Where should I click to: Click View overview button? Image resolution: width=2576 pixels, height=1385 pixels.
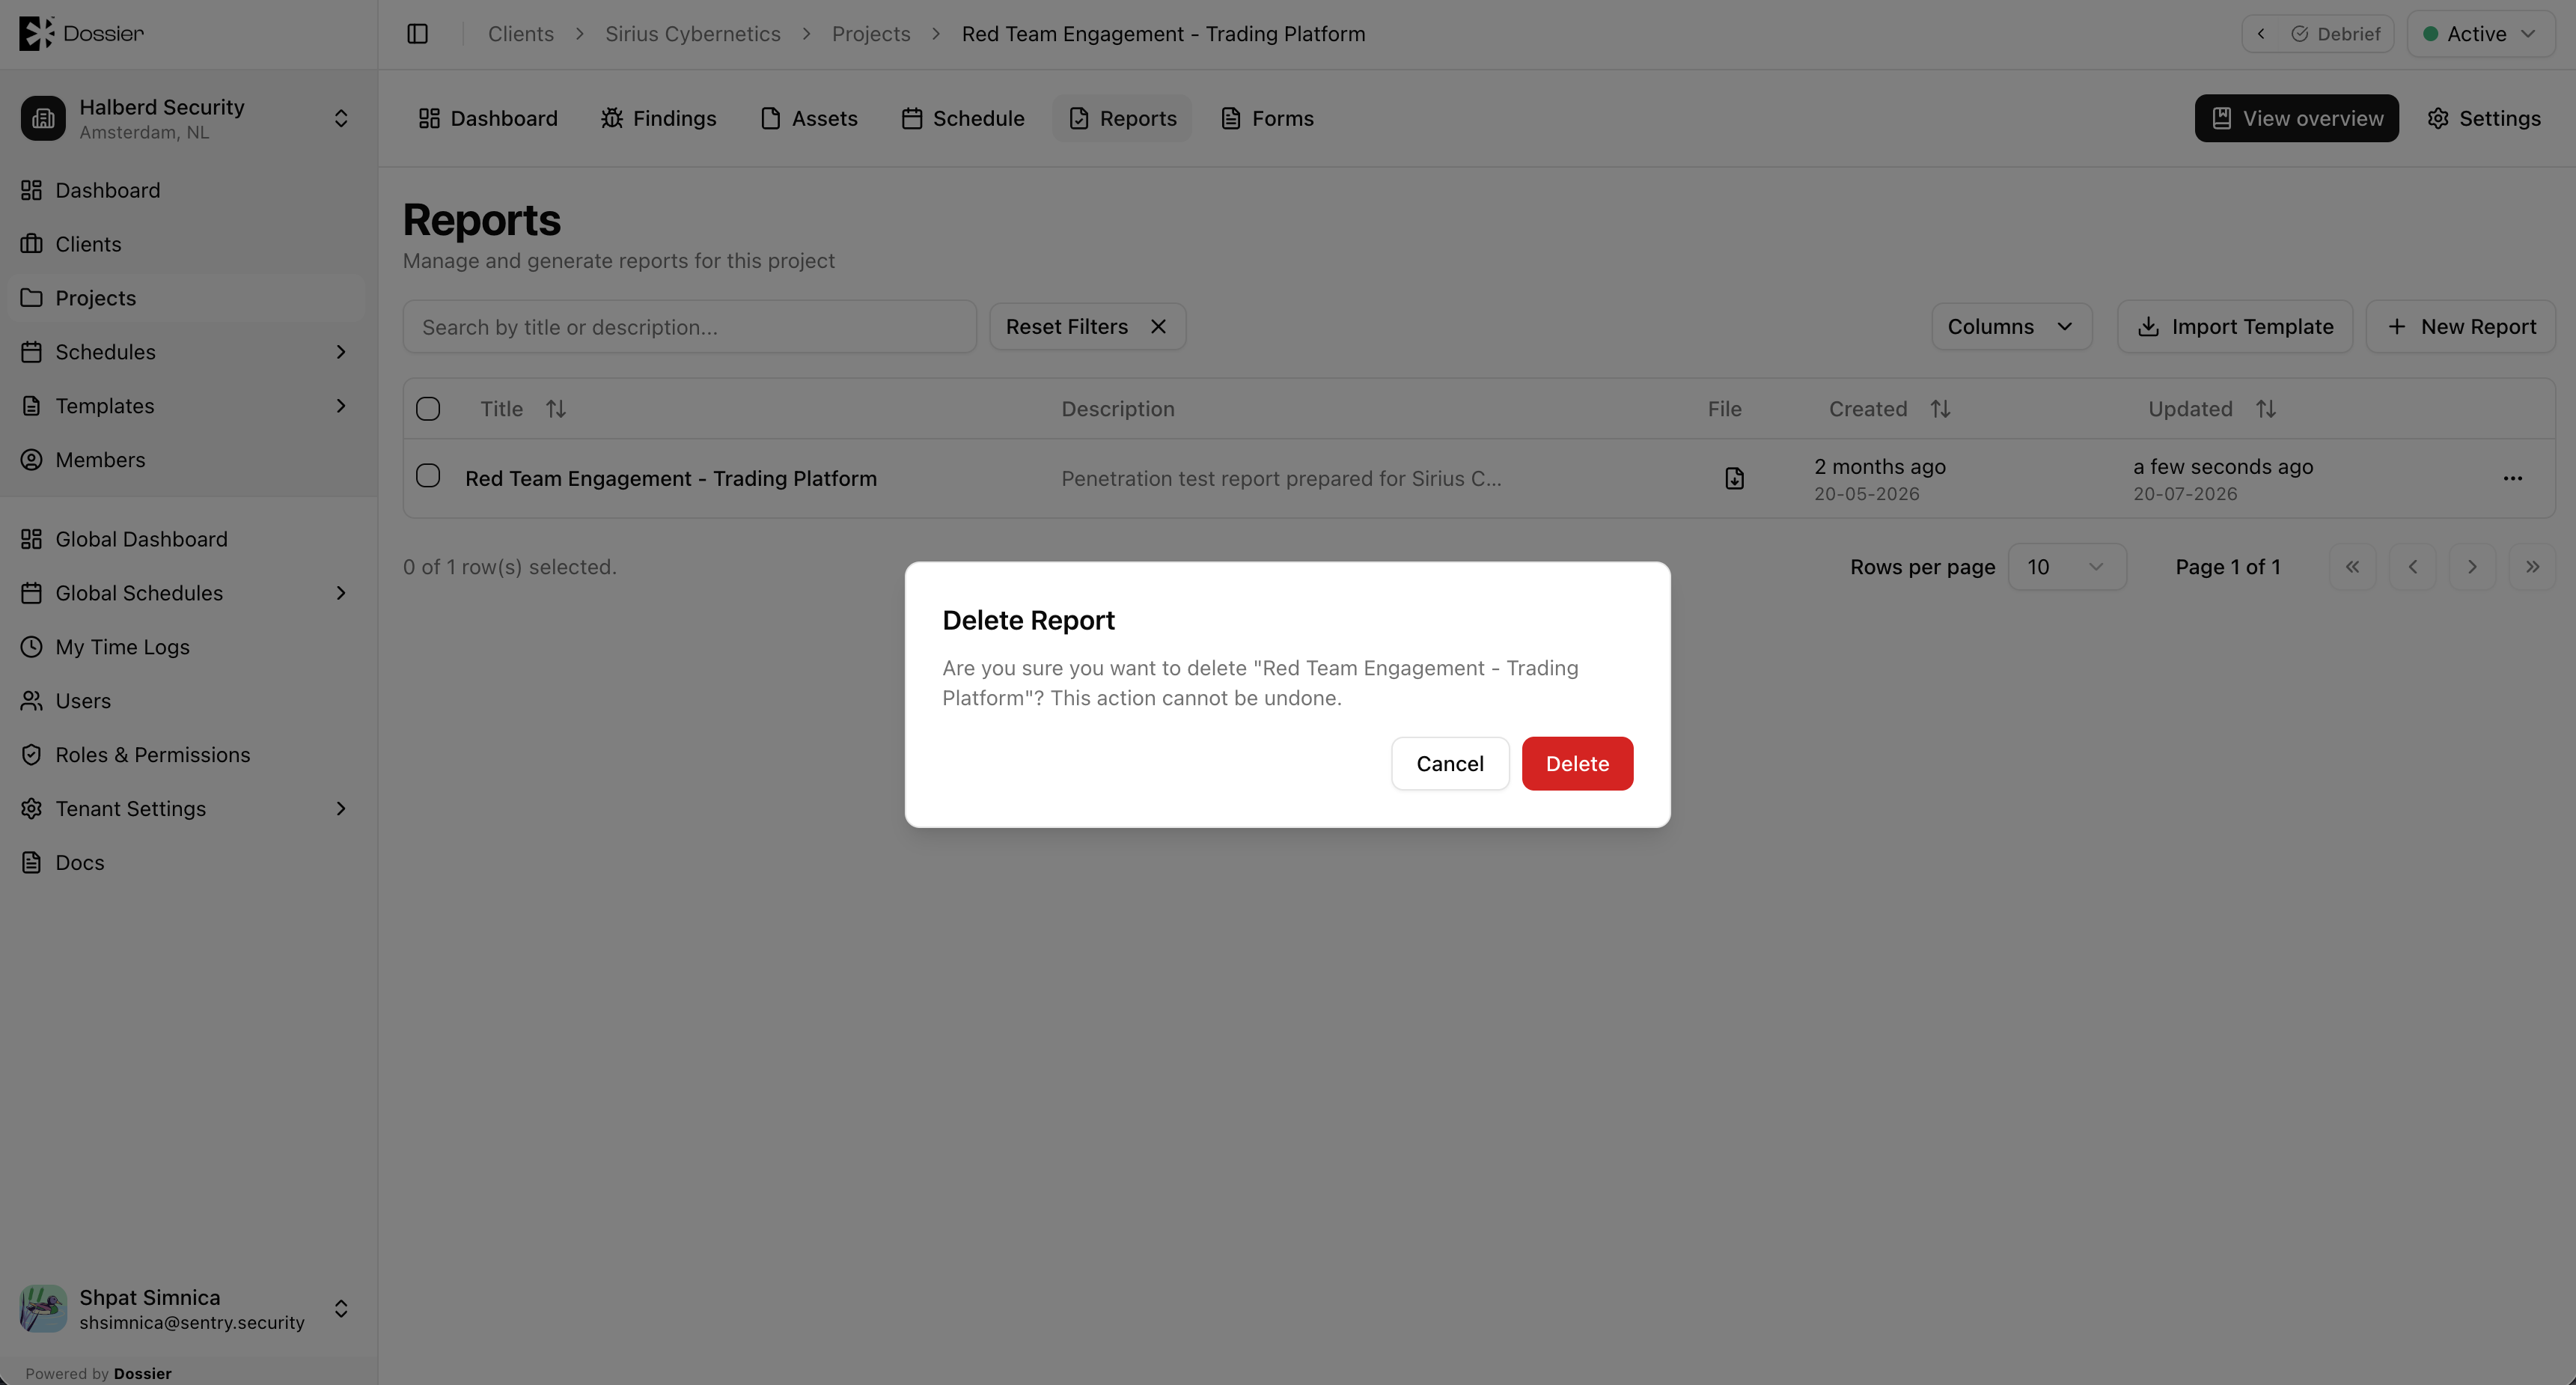[2296, 118]
